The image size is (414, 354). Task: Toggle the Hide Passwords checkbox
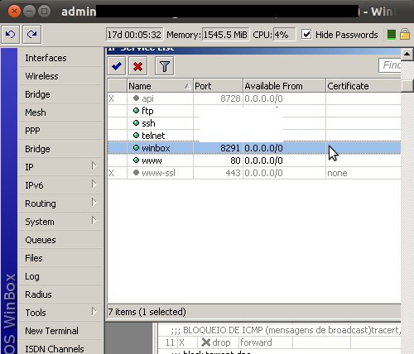pos(306,35)
